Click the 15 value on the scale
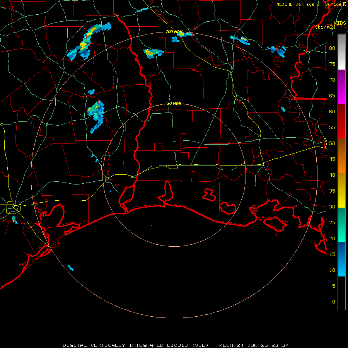This screenshot has height=348, width=348. 332,254
